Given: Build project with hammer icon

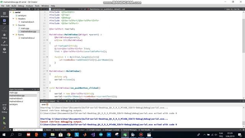Looking at the screenshot, I should click(4, 128).
